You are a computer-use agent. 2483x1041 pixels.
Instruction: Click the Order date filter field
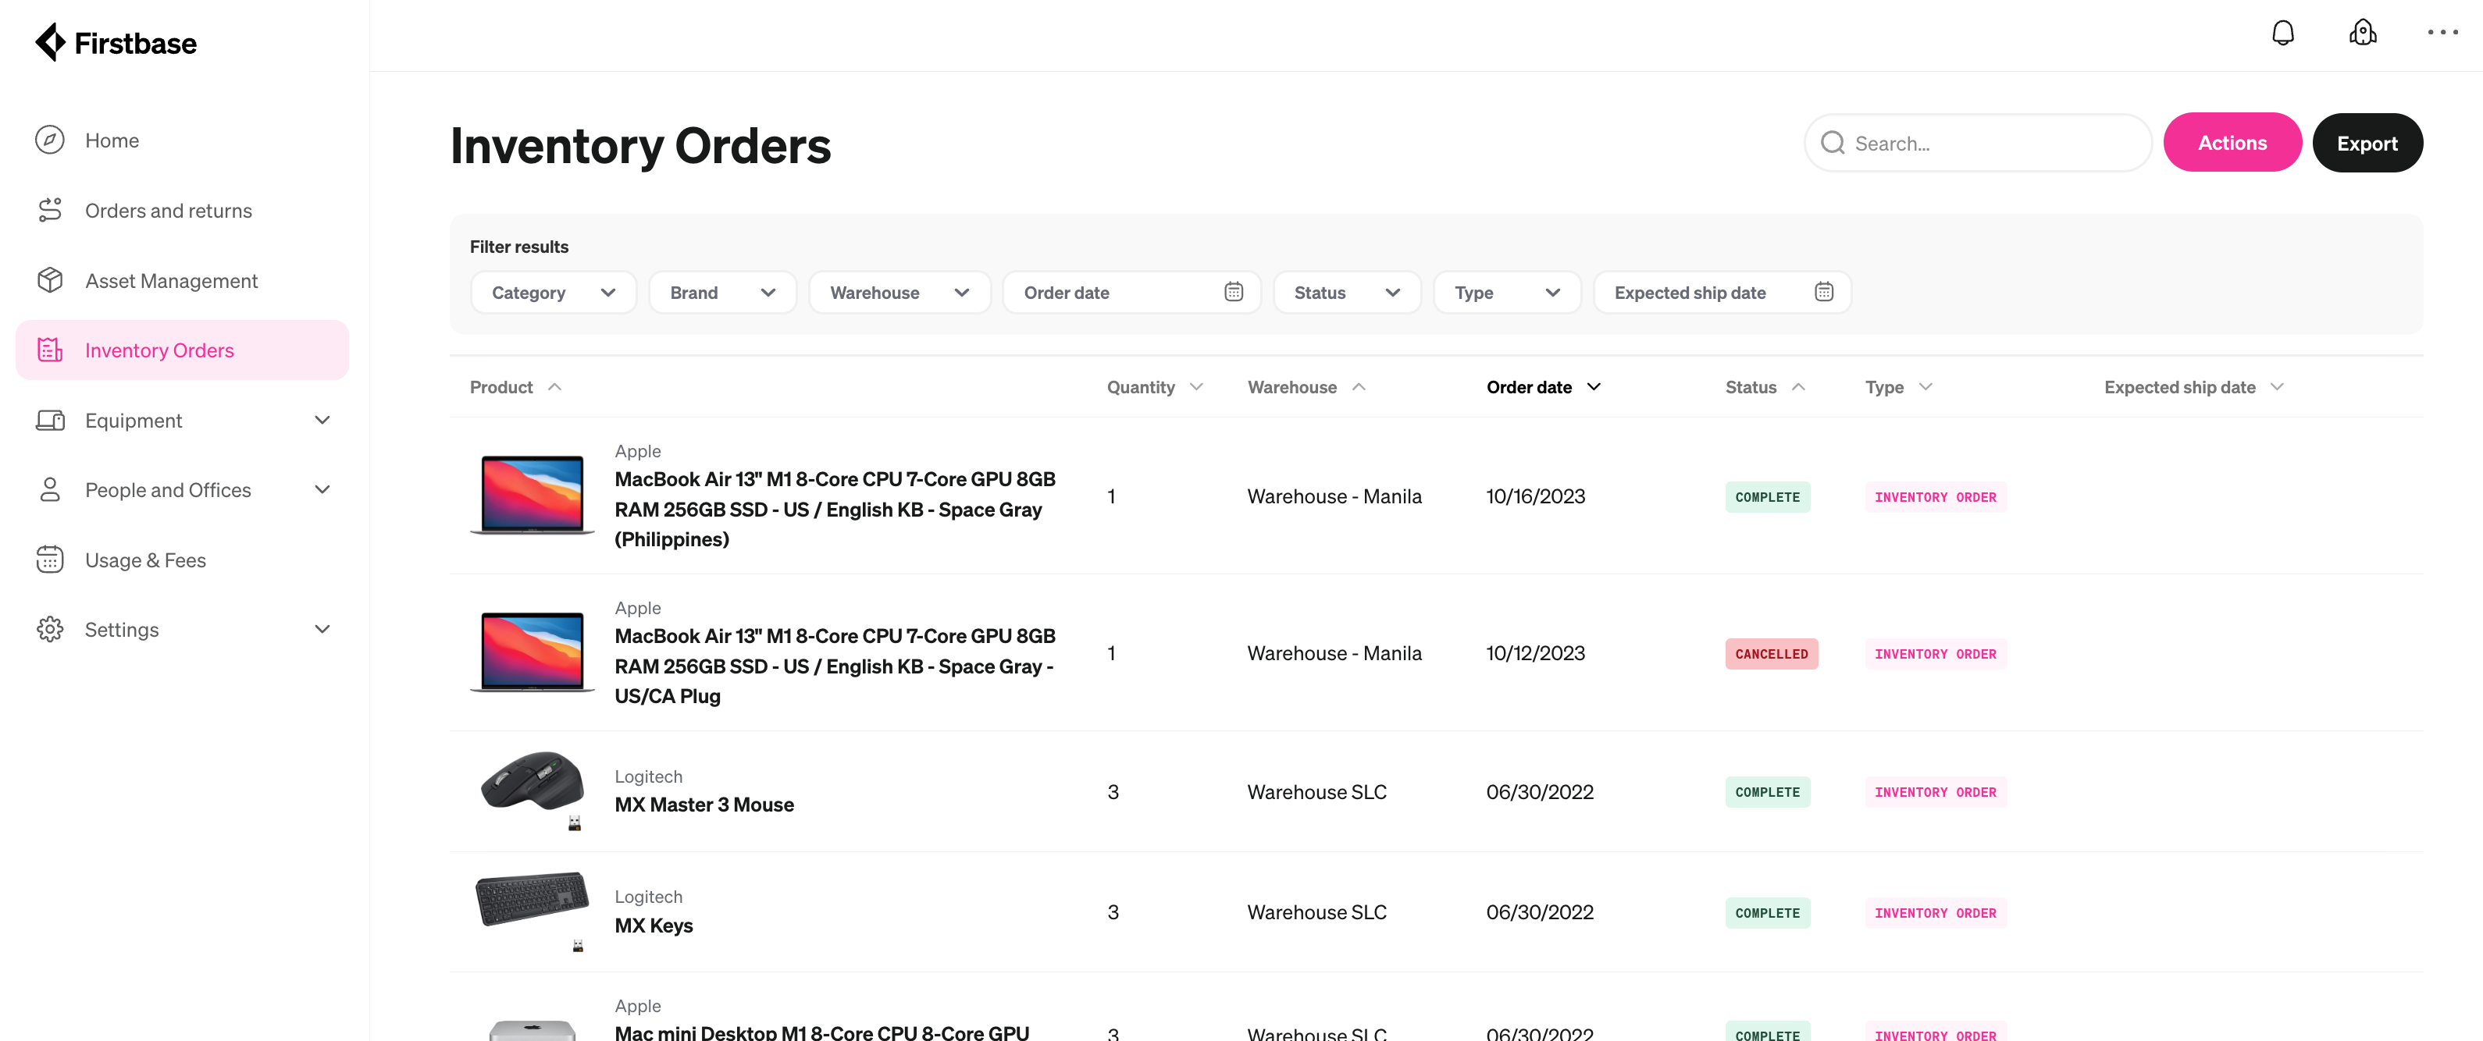[1131, 293]
